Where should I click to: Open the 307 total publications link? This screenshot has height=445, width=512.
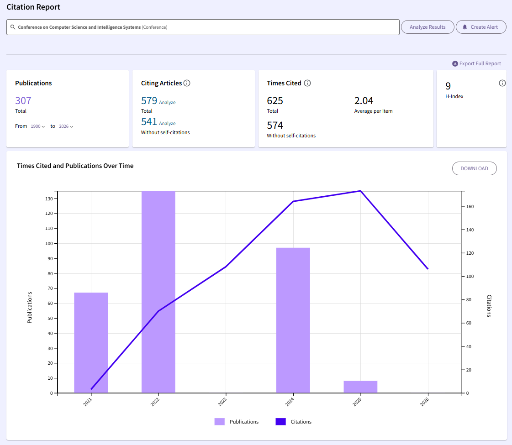click(x=23, y=100)
